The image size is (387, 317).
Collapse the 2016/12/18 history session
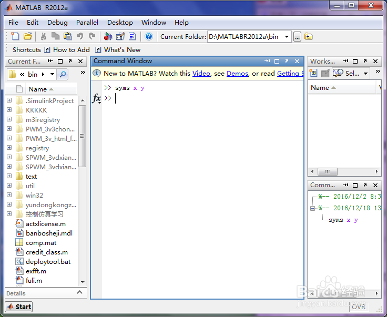(312, 208)
